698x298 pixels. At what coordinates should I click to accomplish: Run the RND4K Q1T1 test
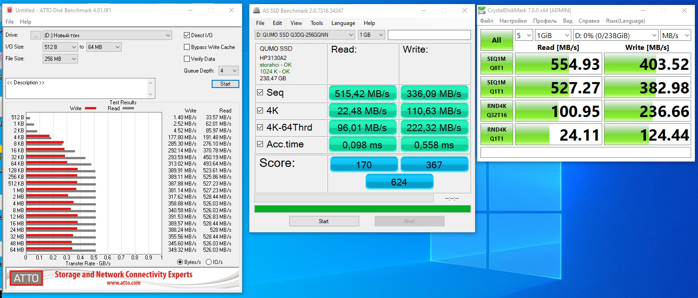point(496,134)
